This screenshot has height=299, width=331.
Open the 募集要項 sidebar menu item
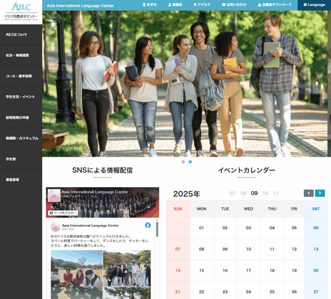(x=21, y=180)
